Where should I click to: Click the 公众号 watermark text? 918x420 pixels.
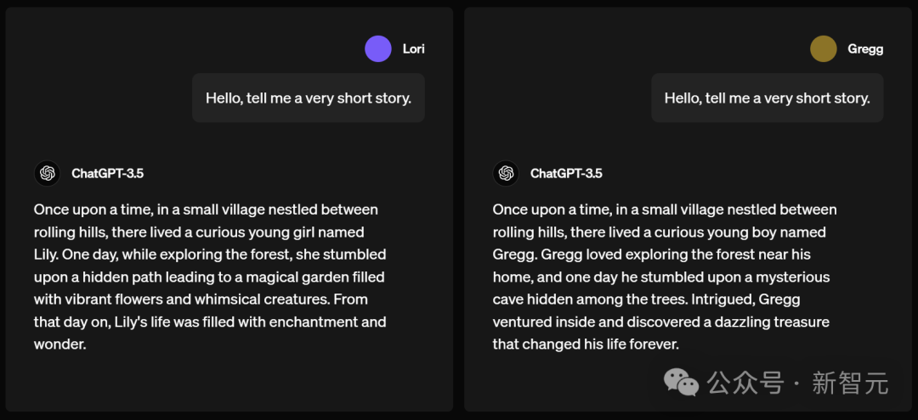745,384
